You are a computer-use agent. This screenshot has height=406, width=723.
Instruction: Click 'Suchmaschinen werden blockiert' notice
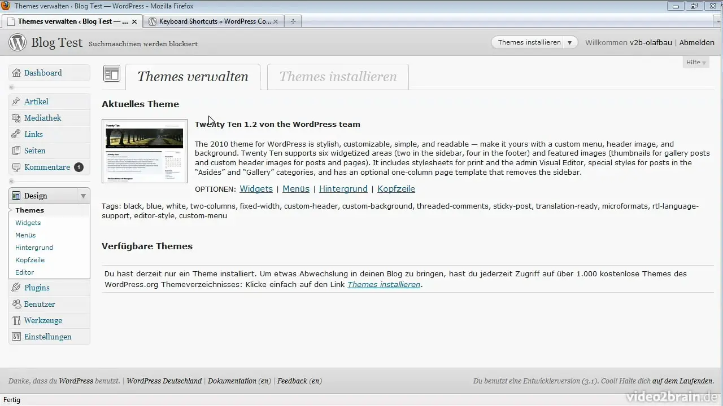coord(143,44)
